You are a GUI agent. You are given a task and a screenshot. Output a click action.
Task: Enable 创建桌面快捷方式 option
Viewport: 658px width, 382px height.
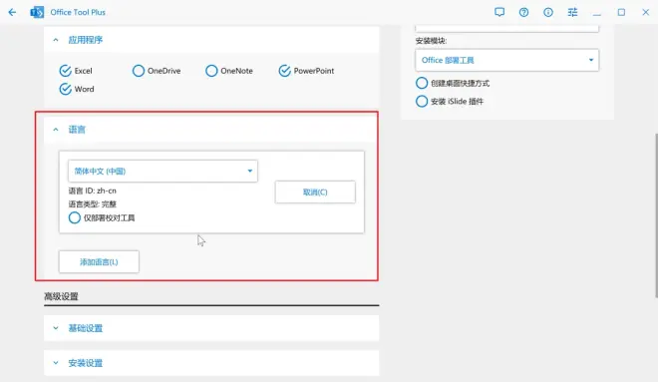pyautogui.click(x=422, y=83)
